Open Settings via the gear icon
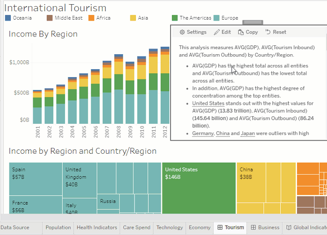The width and height of the screenshot is (327, 235). click(182, 32)
